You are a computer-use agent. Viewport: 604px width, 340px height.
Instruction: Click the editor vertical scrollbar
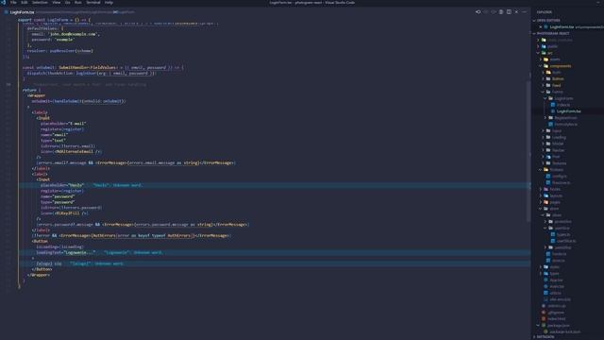tap(528, 151)
